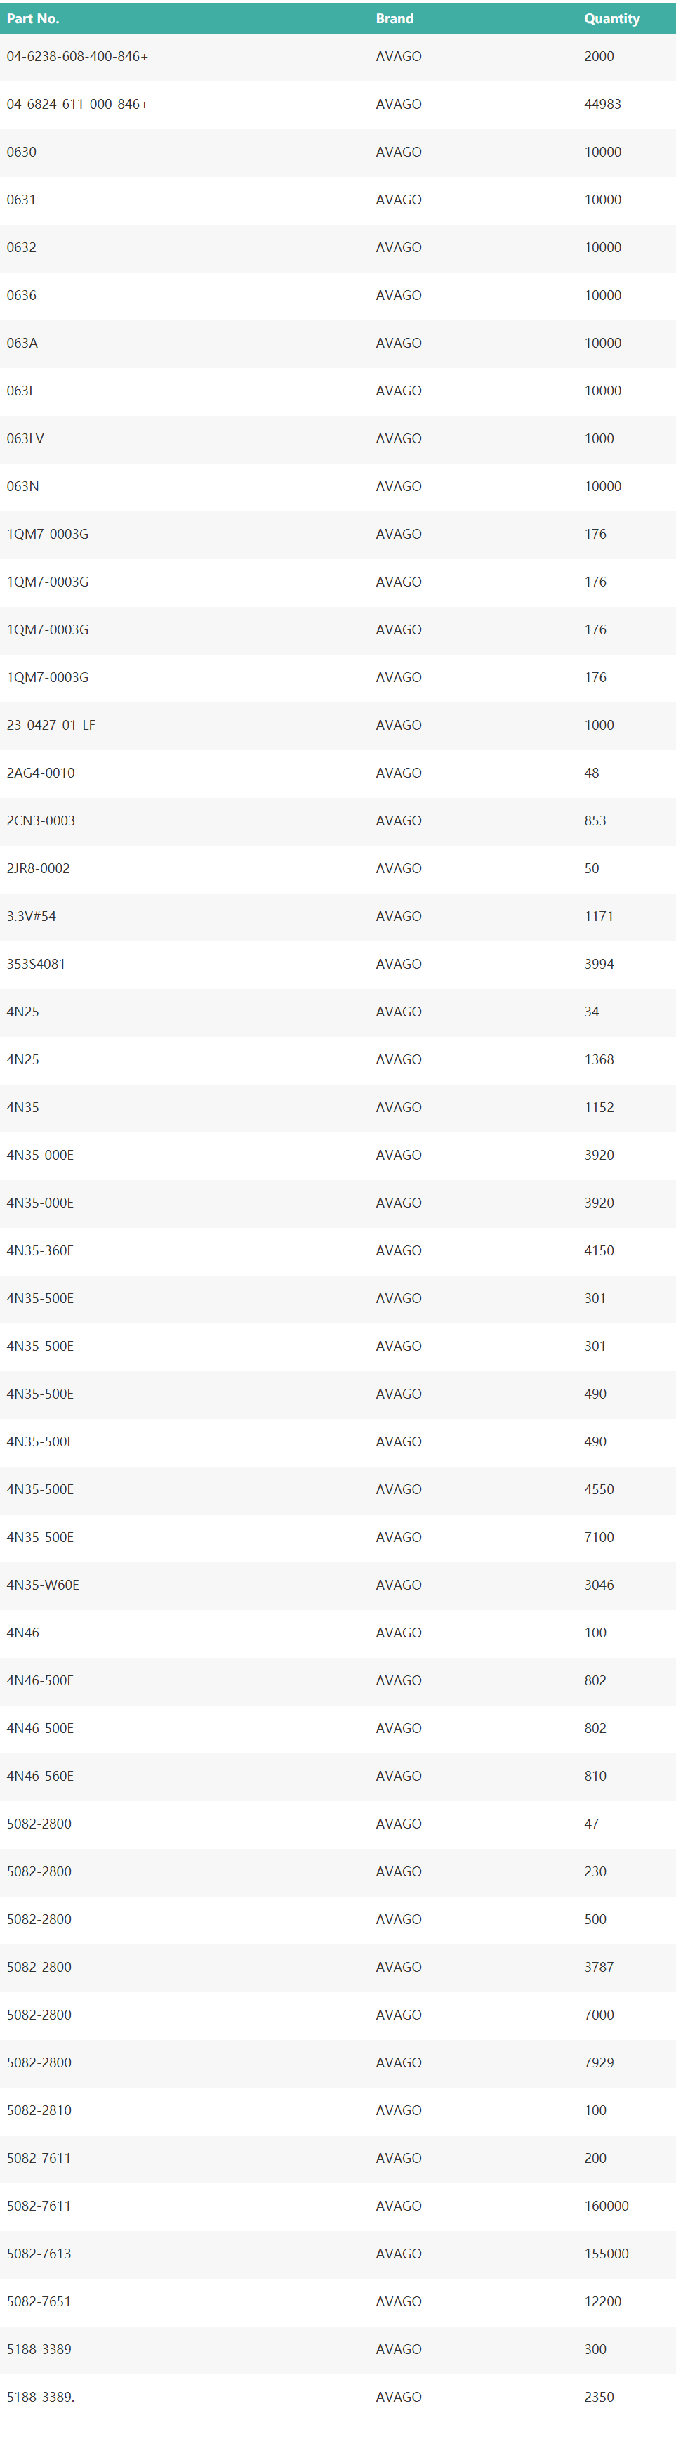Open part 5082-2810

pos(39,2110)
